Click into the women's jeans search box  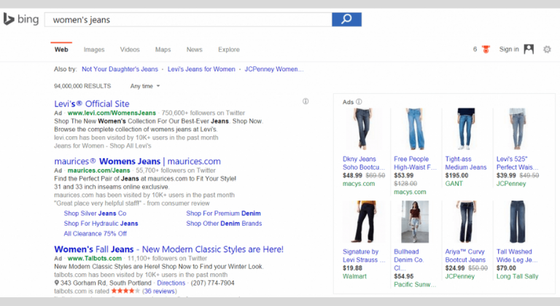click(x=188, y=20)
